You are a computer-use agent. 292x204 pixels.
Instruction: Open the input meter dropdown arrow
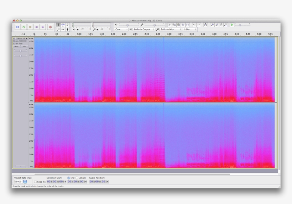(98, 30)
